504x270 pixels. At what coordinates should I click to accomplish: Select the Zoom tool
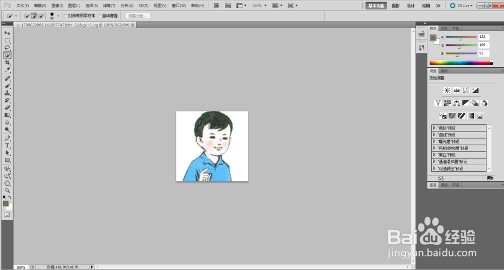(7, 190)
